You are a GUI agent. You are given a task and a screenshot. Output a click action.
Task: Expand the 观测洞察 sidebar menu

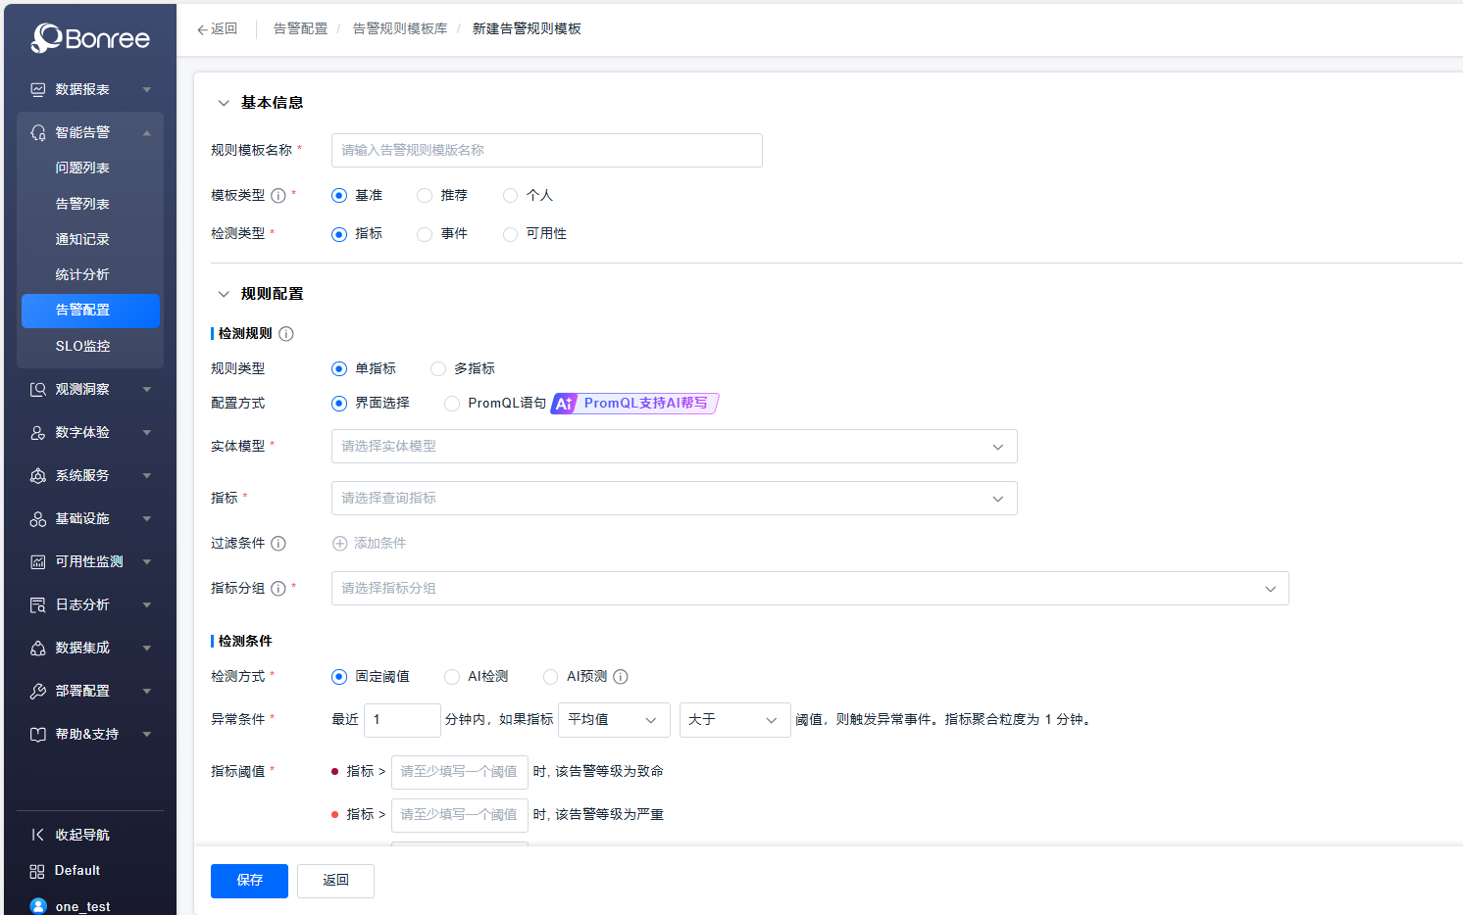[89, 389]
